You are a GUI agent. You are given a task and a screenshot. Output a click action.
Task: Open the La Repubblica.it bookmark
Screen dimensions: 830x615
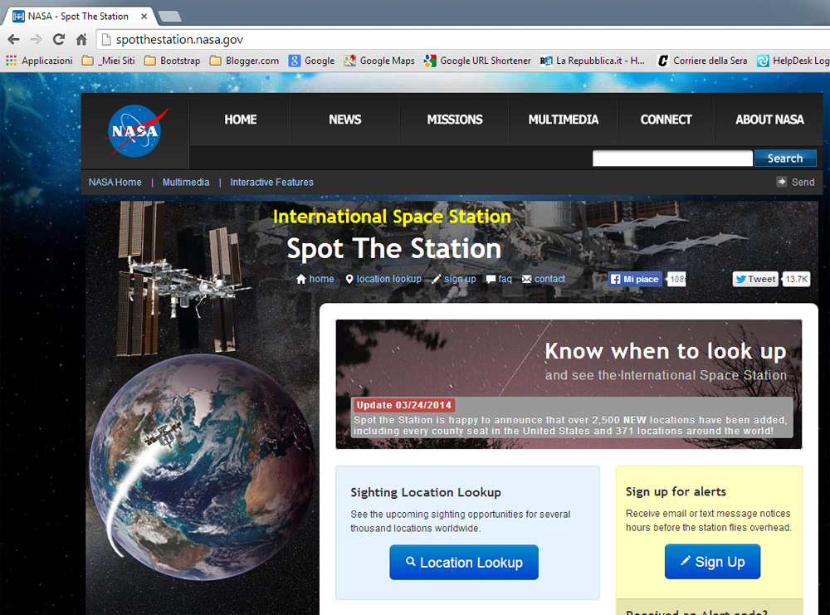593,61
